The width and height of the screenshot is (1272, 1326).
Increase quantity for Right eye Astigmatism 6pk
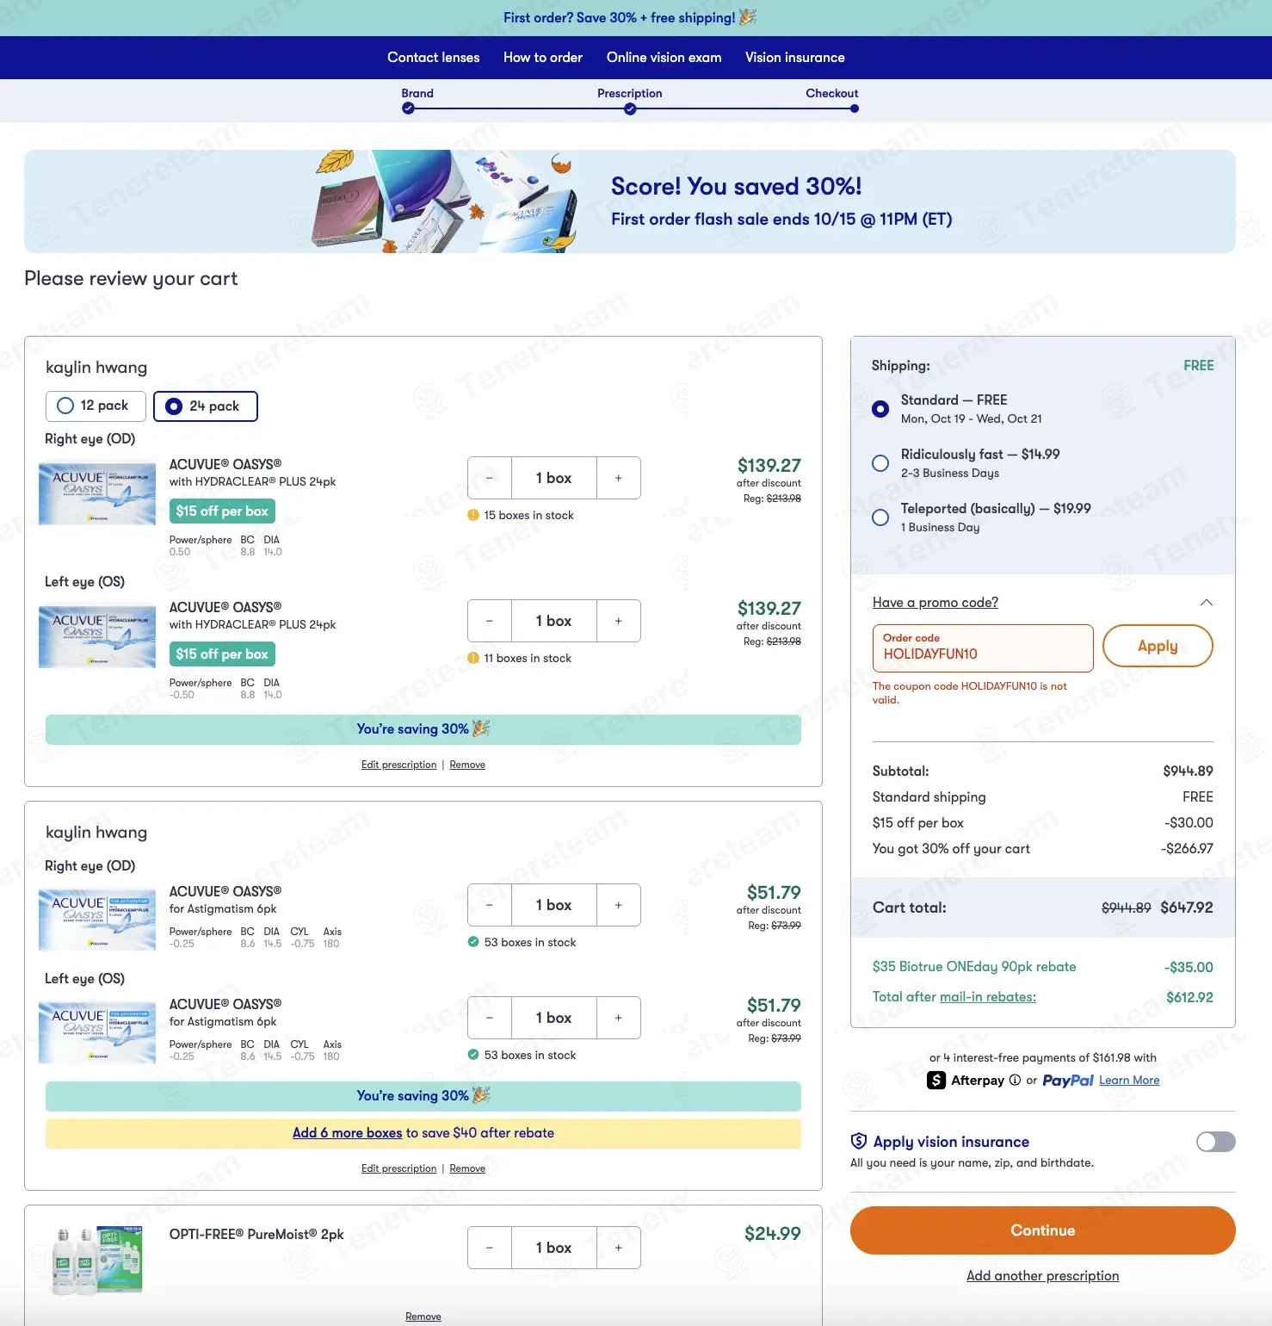tap(618, 905)
